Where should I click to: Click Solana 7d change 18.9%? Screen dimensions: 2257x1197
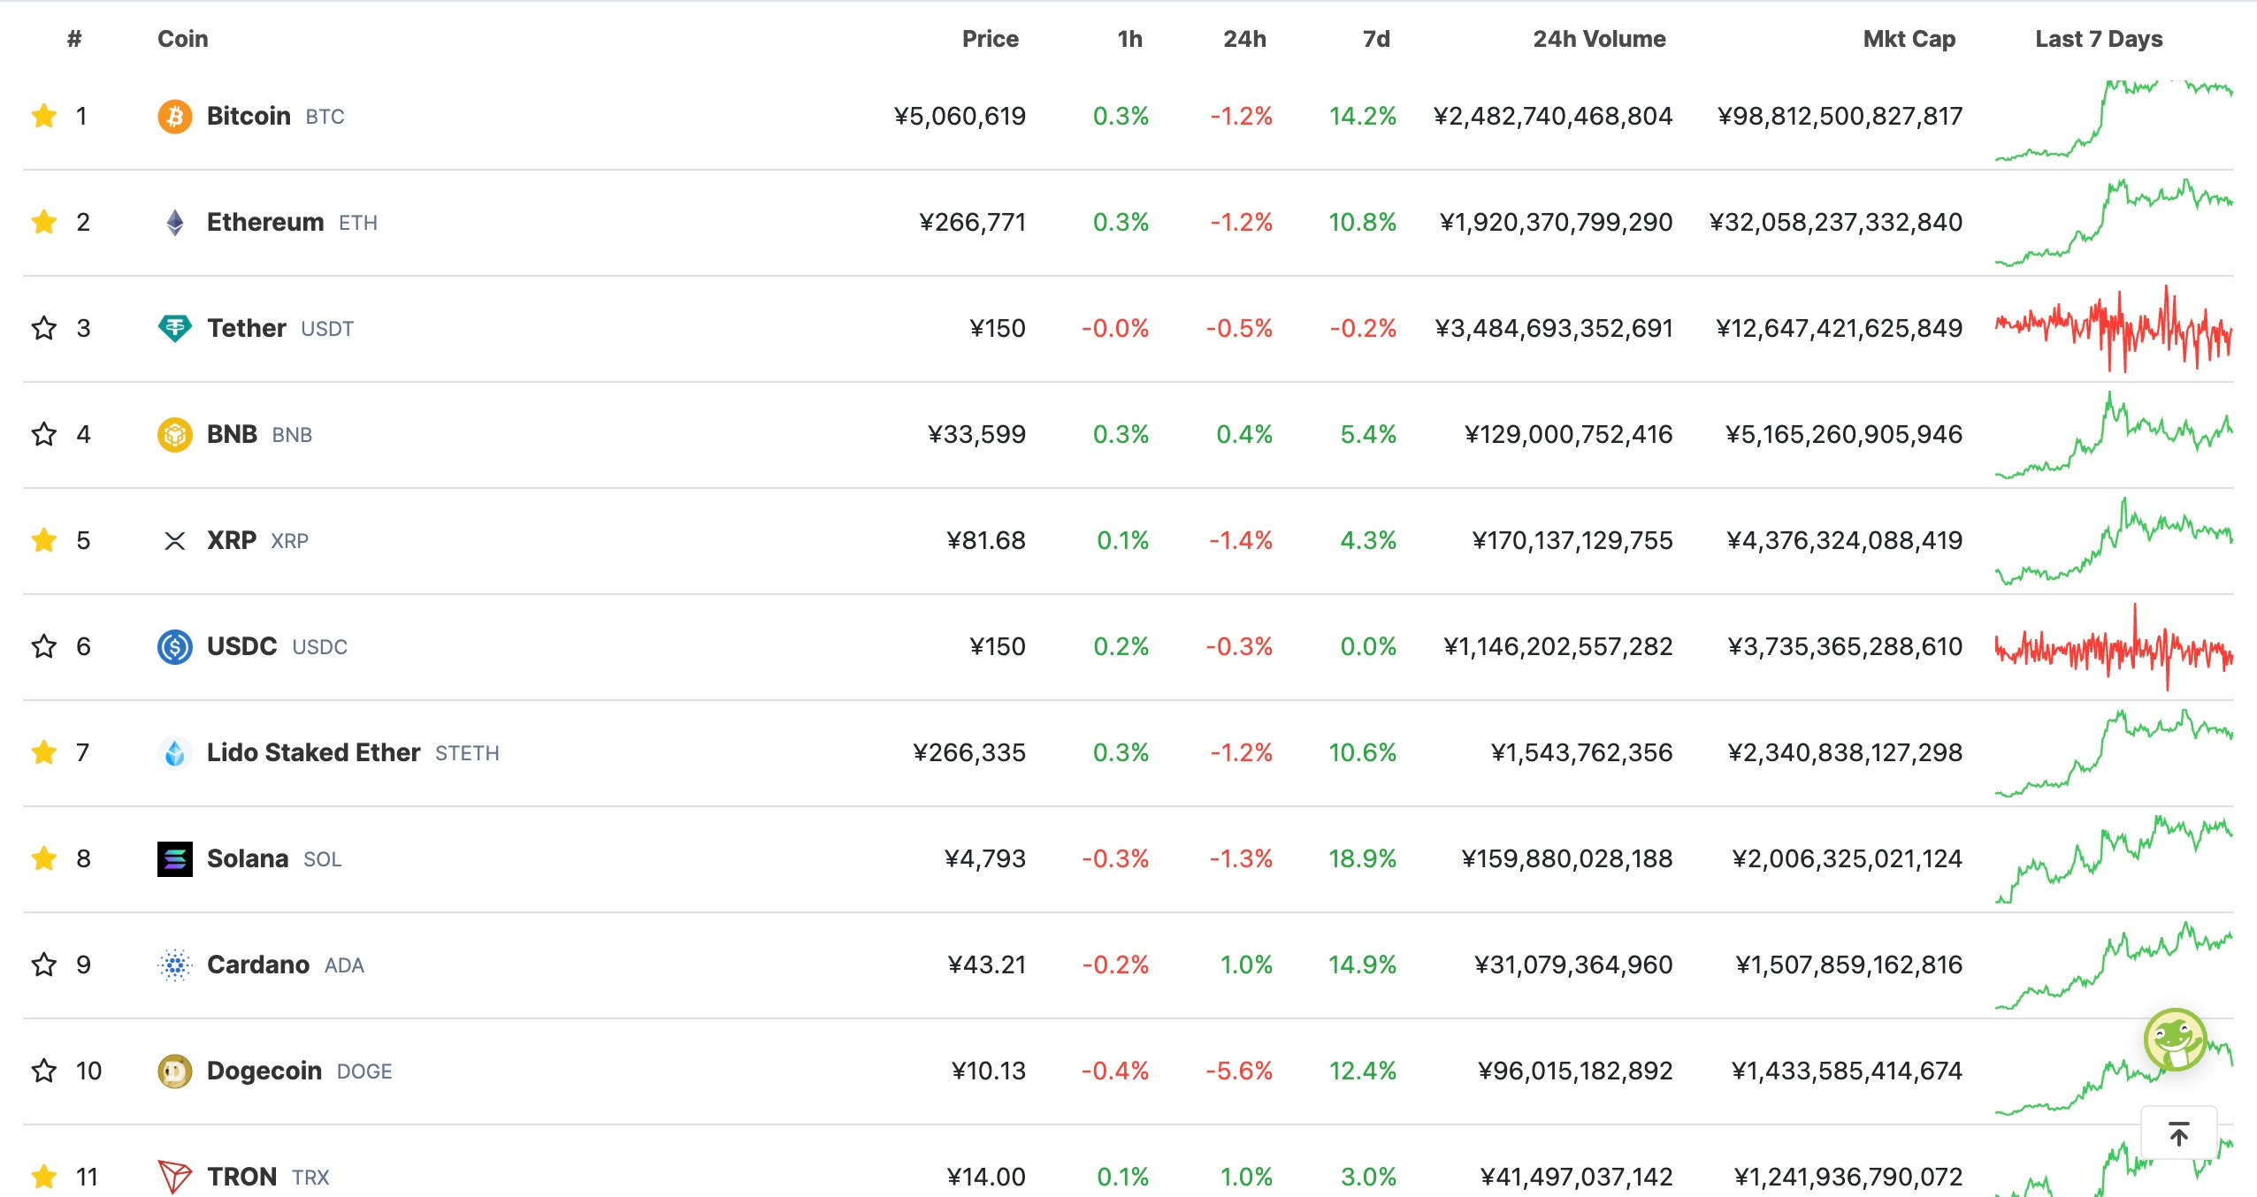click(x=1362, y=858)
